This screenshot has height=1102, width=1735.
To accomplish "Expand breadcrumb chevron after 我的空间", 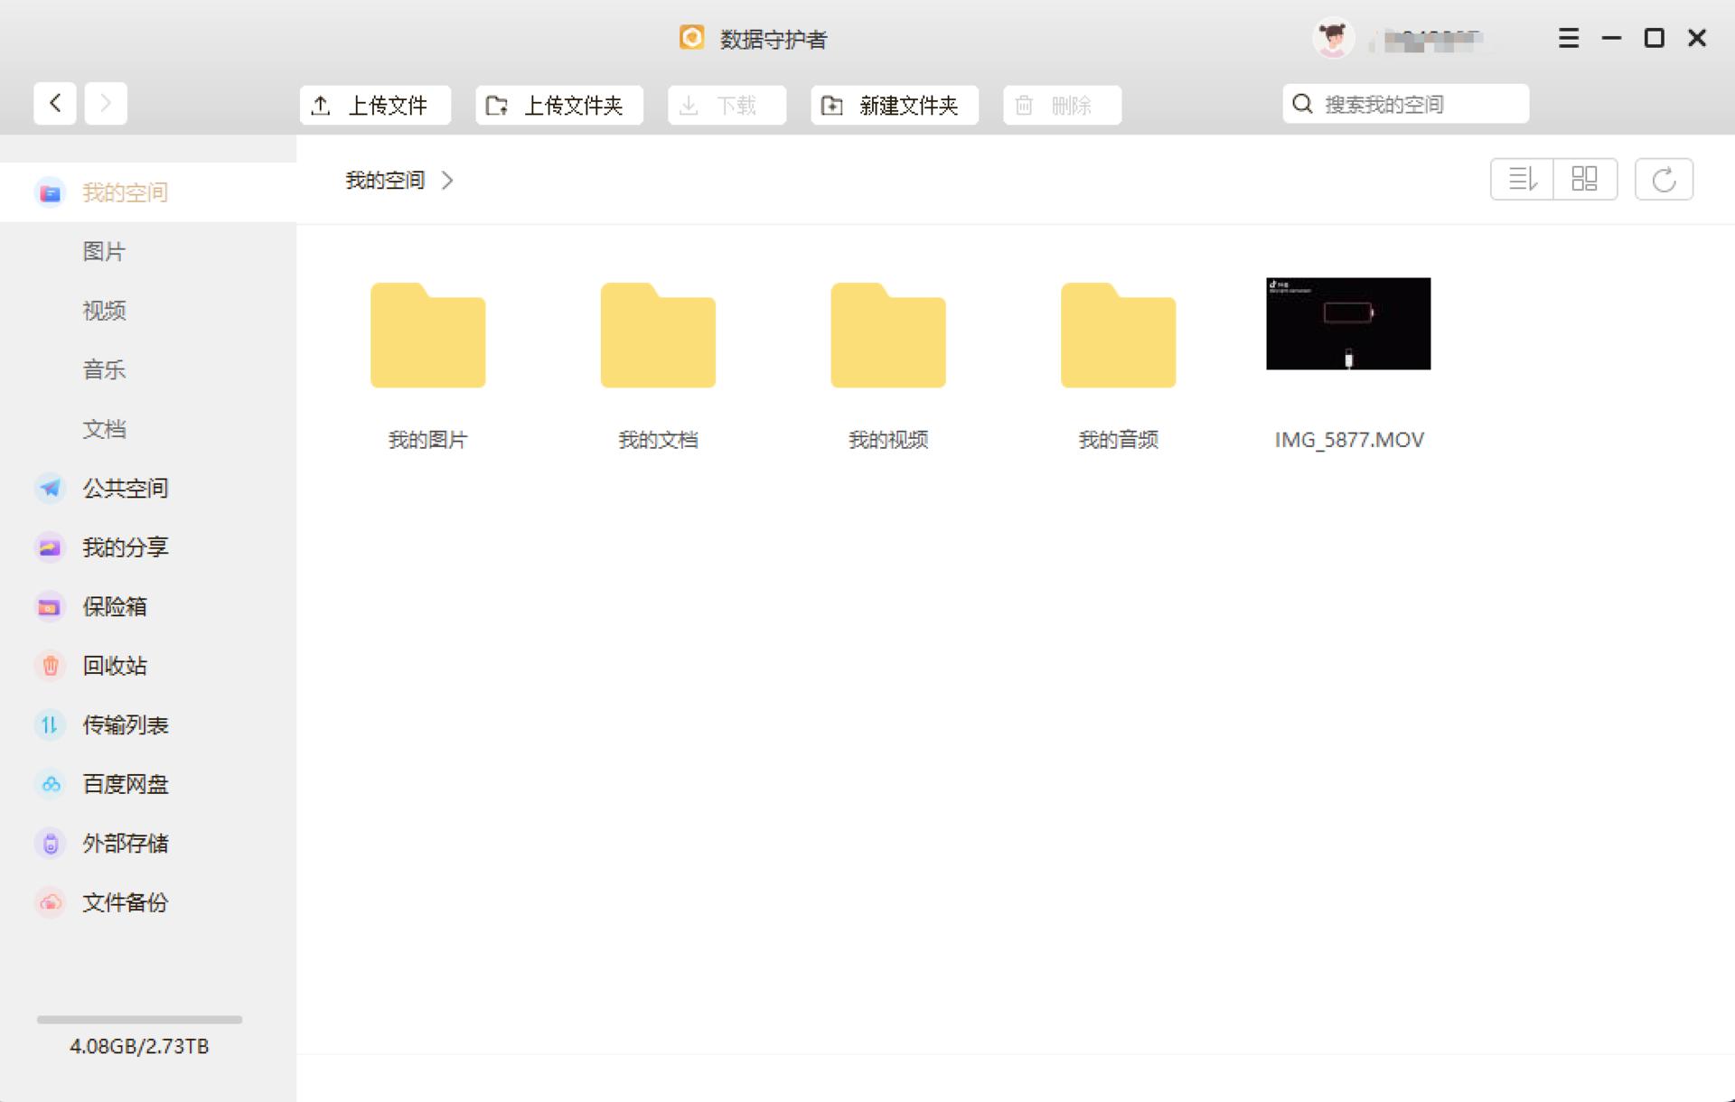I will [x=447, y=181].
